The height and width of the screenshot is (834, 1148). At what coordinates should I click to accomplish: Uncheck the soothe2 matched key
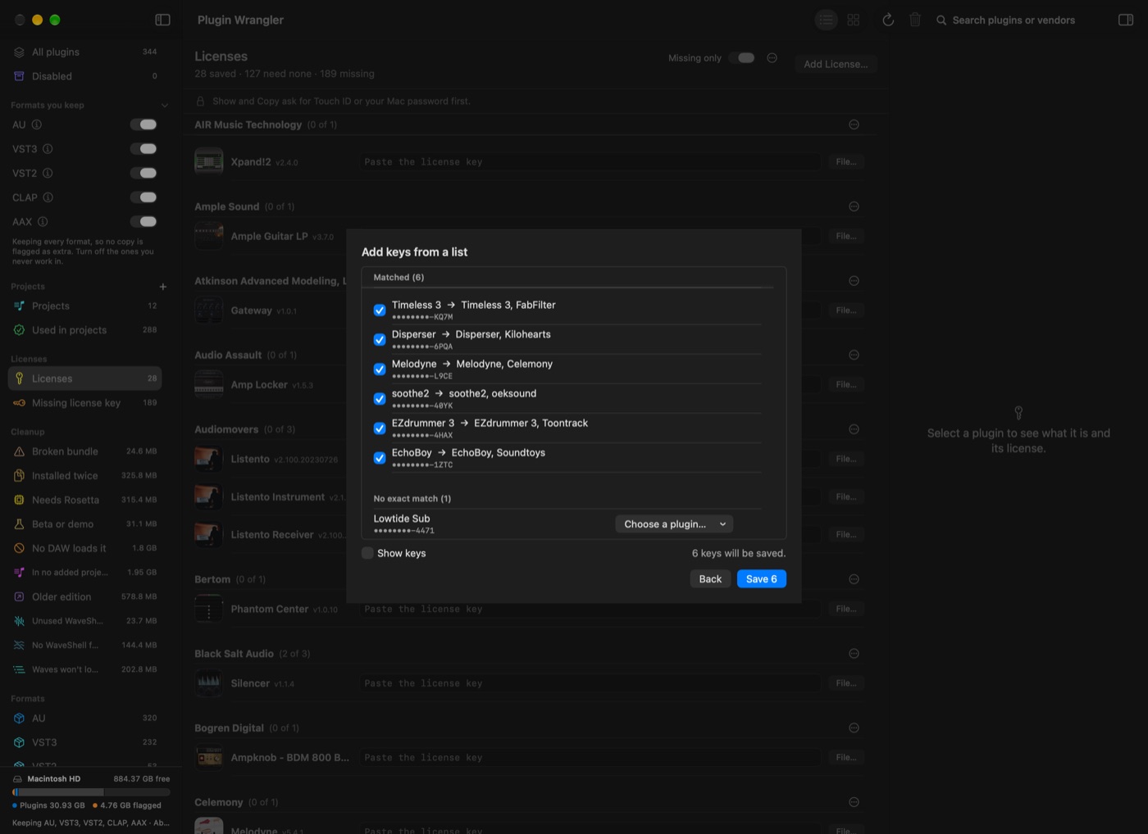click(380, 399)
